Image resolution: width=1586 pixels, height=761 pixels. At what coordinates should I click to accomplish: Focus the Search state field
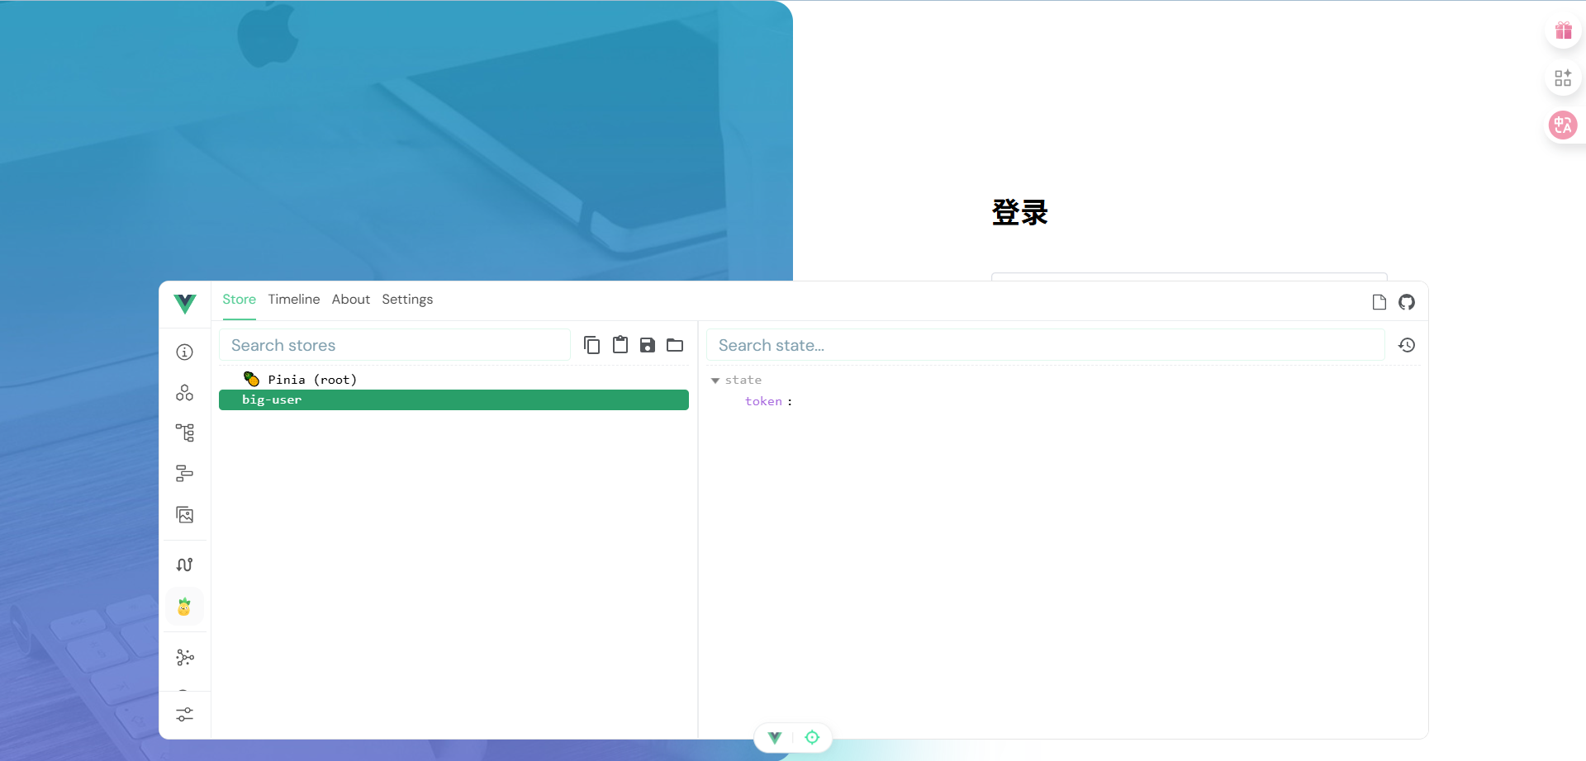[x=1046, y=345]
